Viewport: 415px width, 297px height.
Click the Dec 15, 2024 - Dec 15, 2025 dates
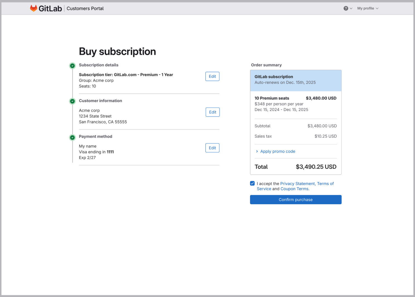[x=281, y=110]
